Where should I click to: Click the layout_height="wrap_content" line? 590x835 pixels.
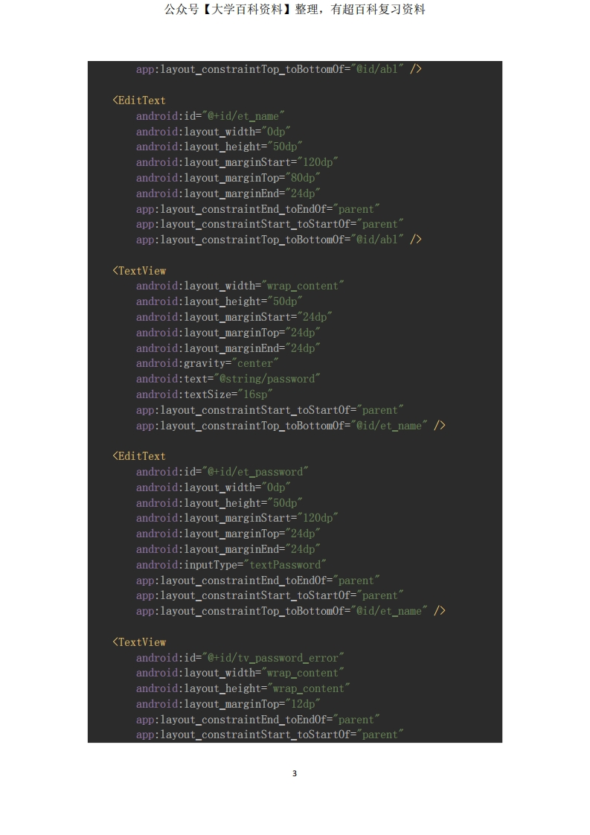[243, 688]
